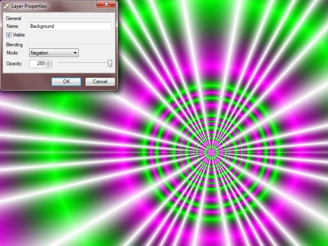Uncheck the Visible checkbox
The image size is (328, 246).
click(9, 35)
